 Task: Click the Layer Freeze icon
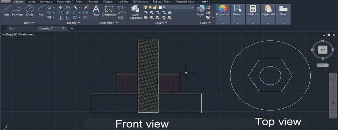pos(158,13)
